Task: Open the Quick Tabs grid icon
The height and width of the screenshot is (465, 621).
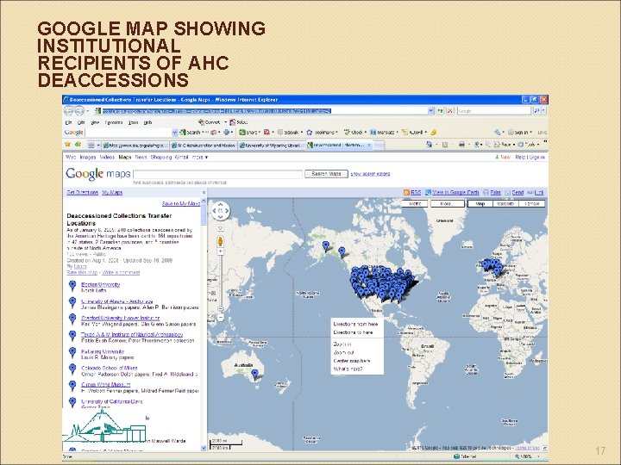Action: [91, 146]
